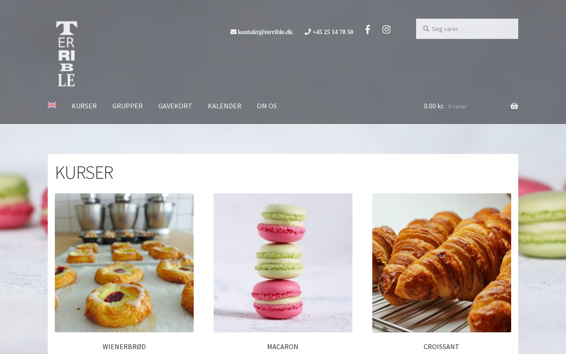Open the shopping basket icon
Image resolution: width=566 pixels, height=354 pixels.
(514, 106)
